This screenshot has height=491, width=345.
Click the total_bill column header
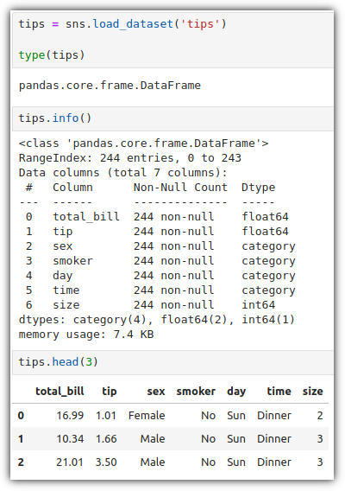(60, 392)
